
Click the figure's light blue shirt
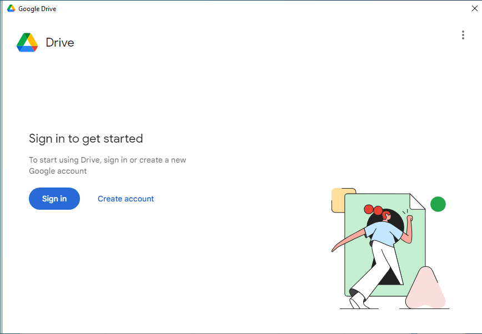click(384, 234)
